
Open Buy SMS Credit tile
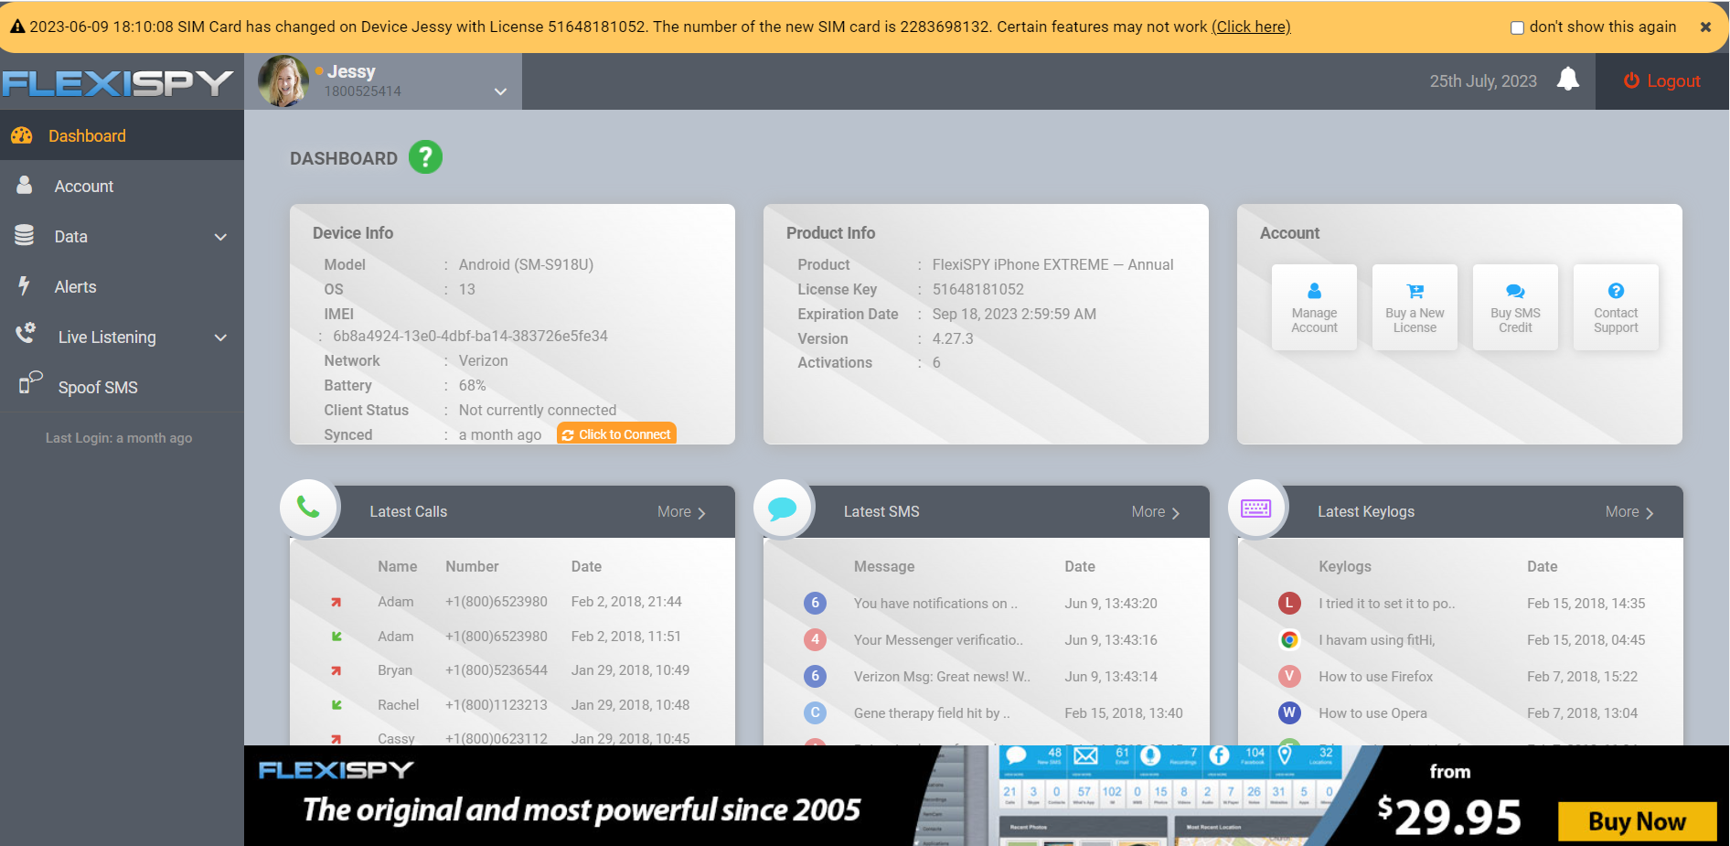1515,306
